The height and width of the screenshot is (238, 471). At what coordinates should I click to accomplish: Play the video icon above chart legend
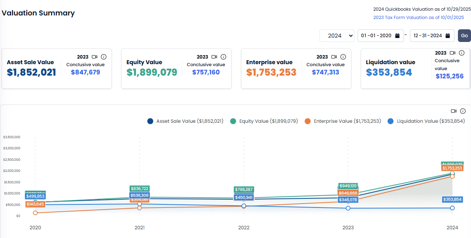(454, 111)
